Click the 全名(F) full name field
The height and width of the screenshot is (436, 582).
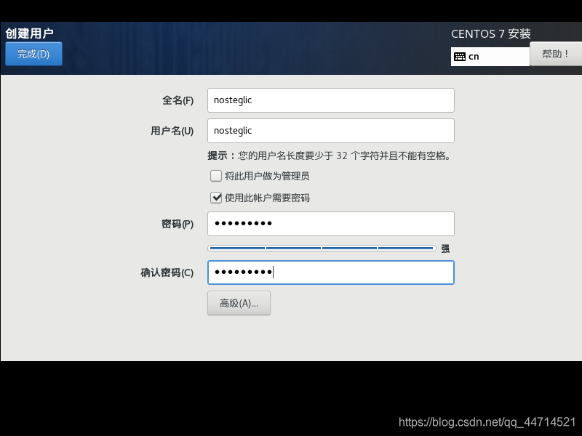click(331, 100)
